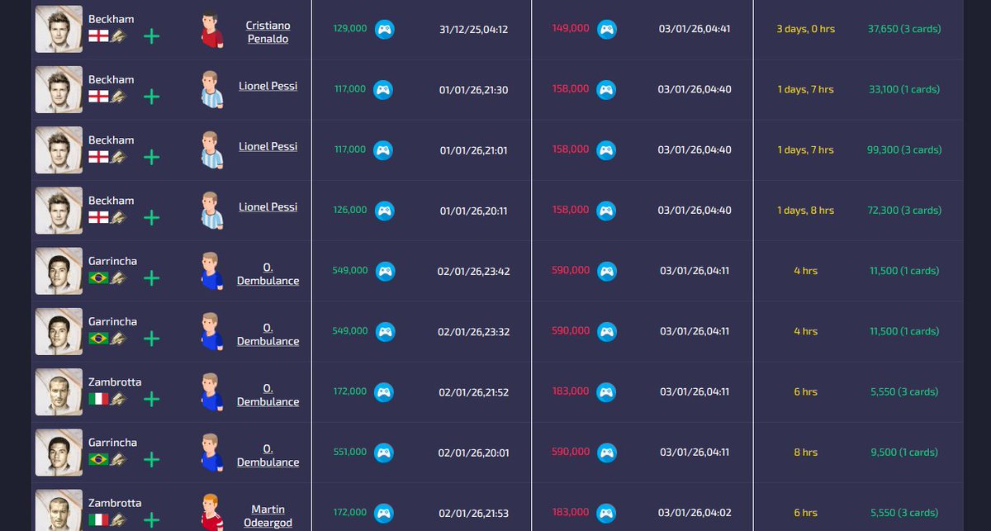991x531 pixels.
Task: Click sell controller icon in row sold 03/01/26,04:02
Action: (x=606, y=513)
